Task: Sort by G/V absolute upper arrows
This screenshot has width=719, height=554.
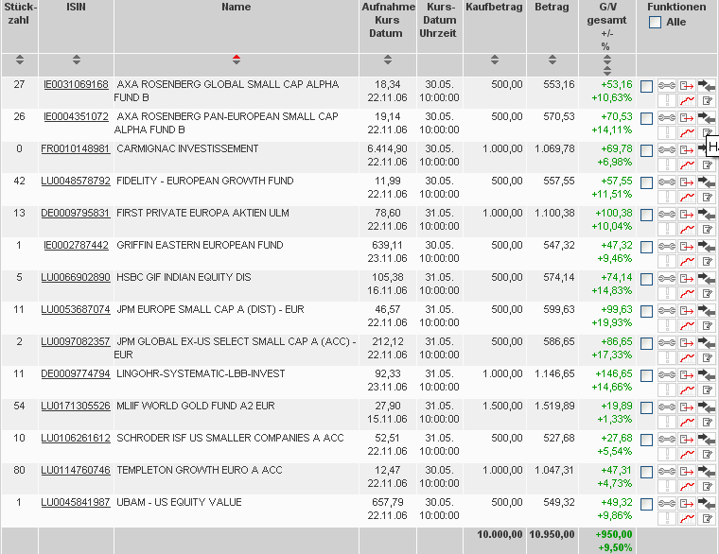Action: 607,60
